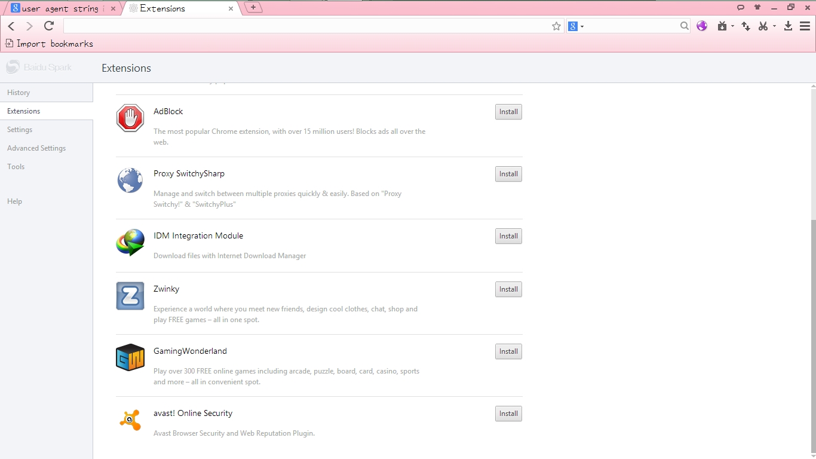Viewport: 816px width, 459px height.
Task: Click the scissors screenshot icon
Action: click(763, 26)
